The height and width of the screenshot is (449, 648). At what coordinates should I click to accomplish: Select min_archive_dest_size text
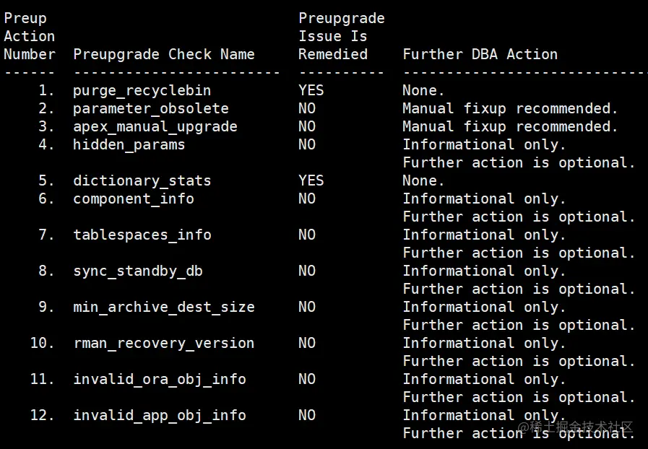[x=163, y=307]
